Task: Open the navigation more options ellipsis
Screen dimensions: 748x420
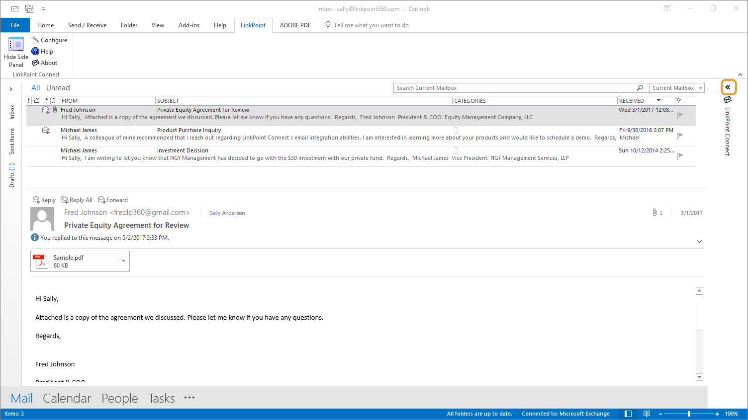Action: [x=189, y=398]
